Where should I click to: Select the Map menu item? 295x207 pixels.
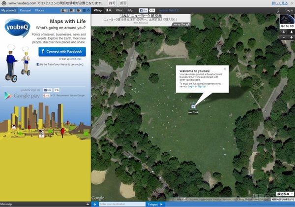click(98, 10)
